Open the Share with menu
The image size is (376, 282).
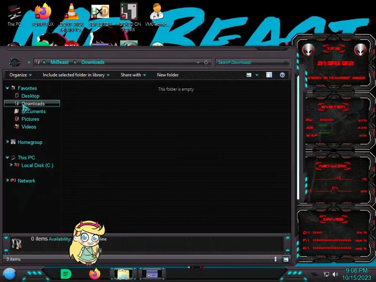(x=133, y=75)
